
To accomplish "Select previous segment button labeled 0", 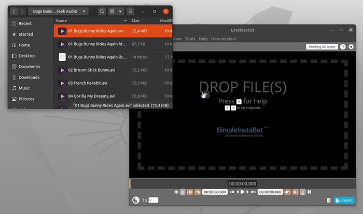I will pyautogui.click(x=183, y=192).
